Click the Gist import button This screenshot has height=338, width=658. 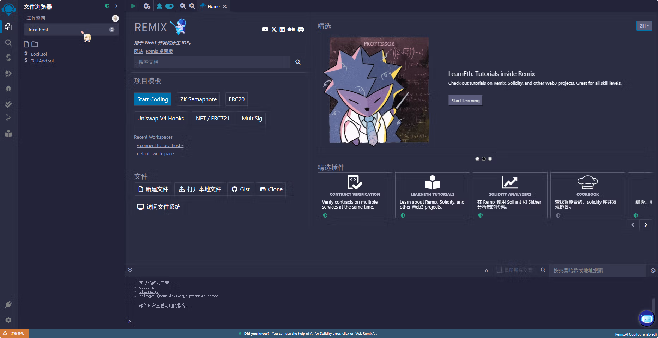tap(240, 189)
